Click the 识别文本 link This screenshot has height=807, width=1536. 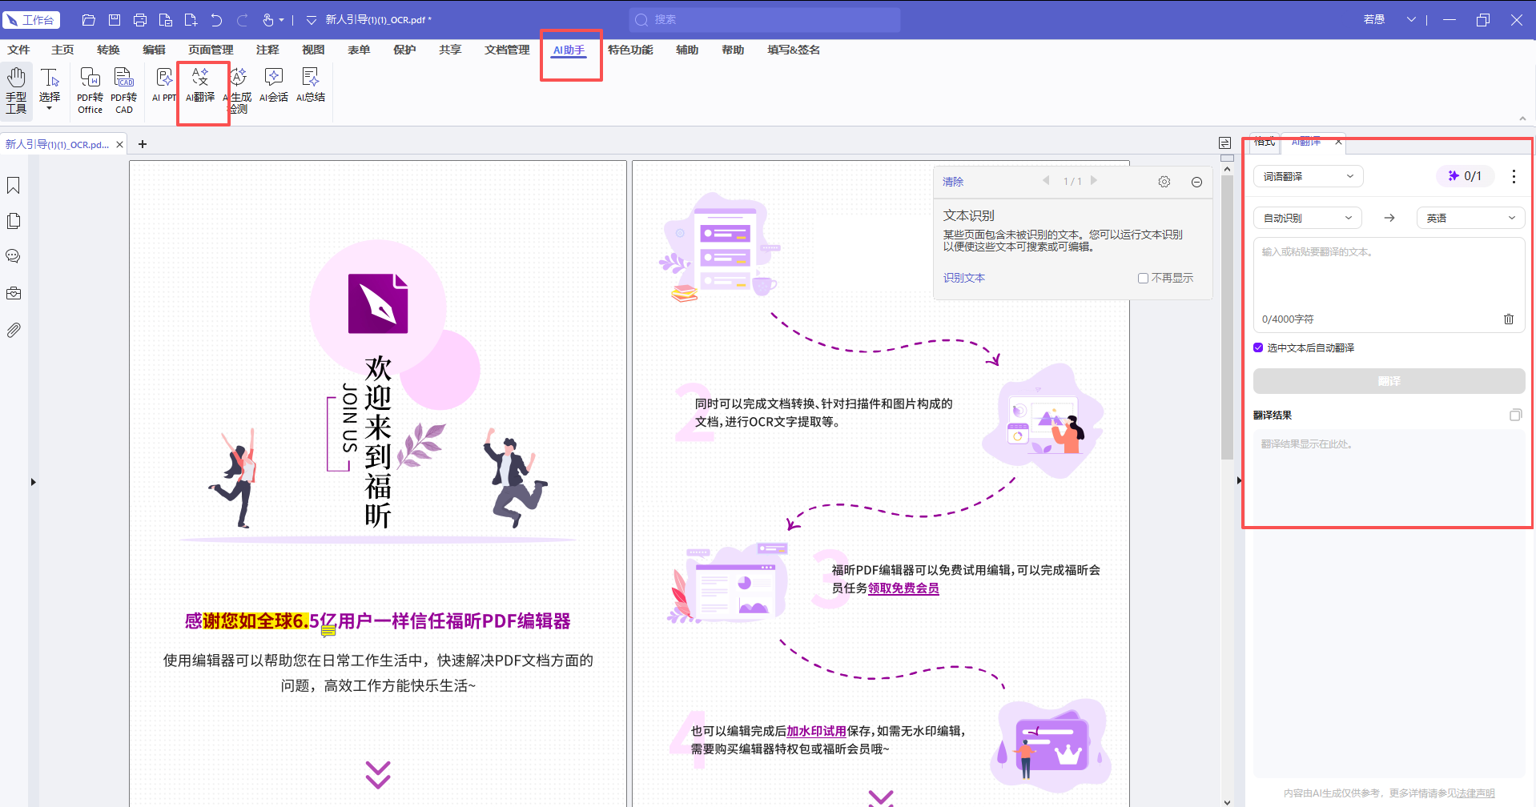coord(963,278)
